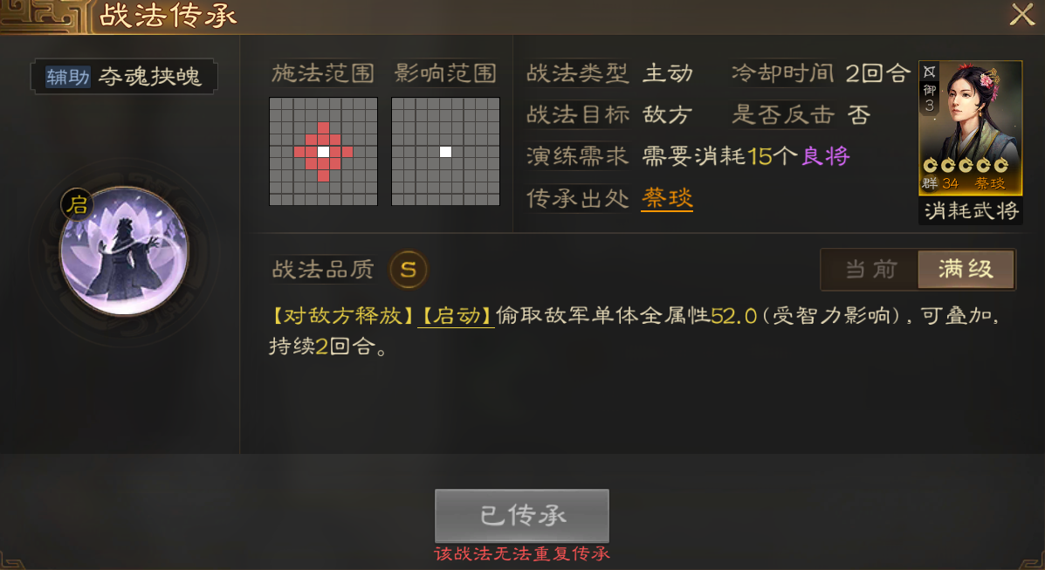Click the 启 badge on skill icon
1045x570 pixels.
78,204
